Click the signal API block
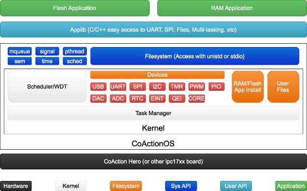This screenshot has width=307, height=191. point(47,51)
